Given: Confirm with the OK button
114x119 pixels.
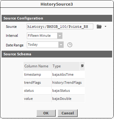Looking at the screenshot, I should pos(46,113).
